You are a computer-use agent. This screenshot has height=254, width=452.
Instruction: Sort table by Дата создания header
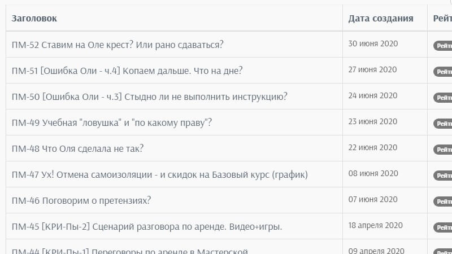click(x=380, y=19)
